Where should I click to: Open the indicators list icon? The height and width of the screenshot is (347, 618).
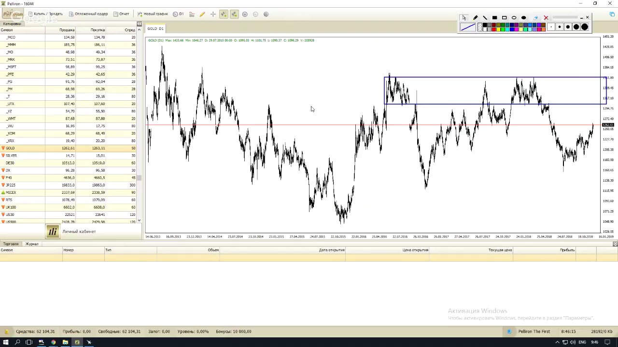click(x=192, y=14)
